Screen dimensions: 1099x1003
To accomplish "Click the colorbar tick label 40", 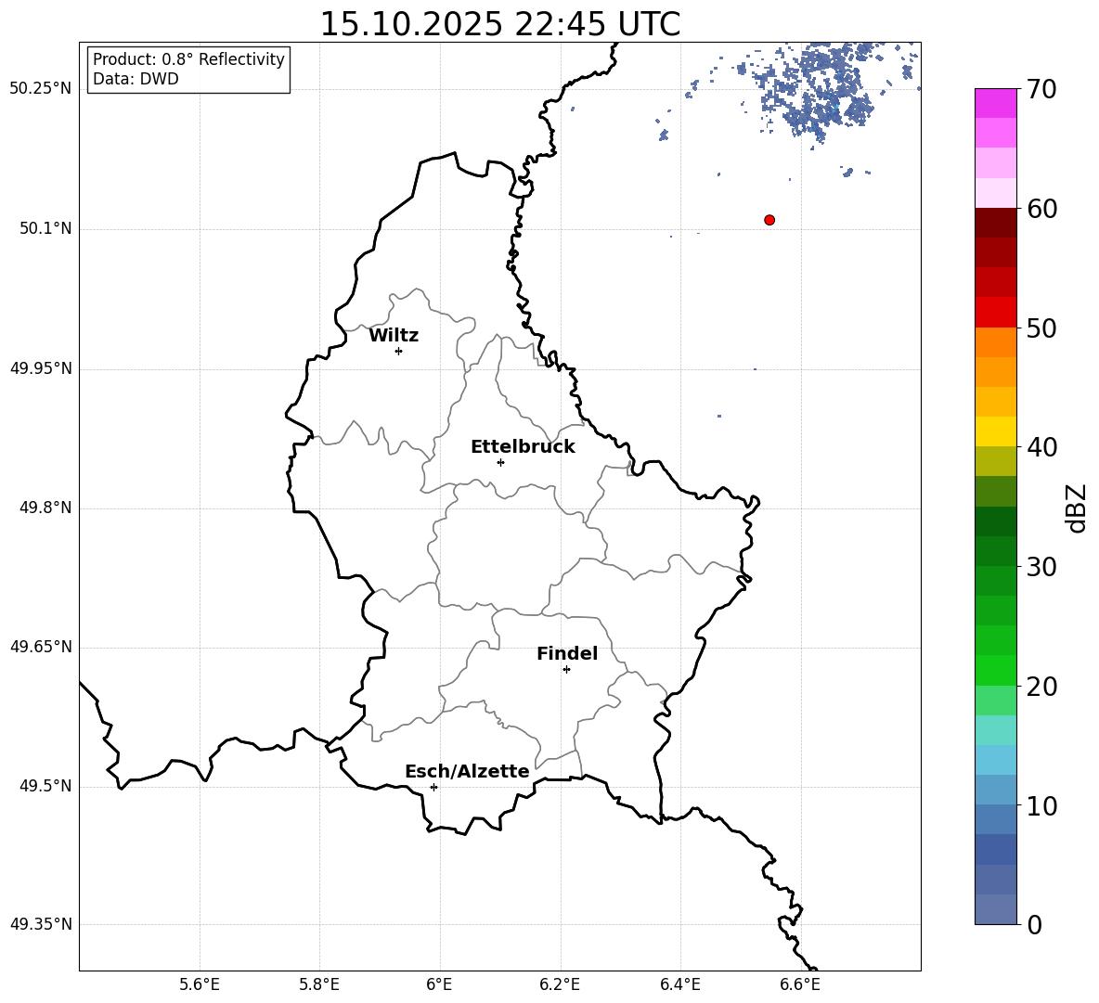I will tap(1041, 447).
